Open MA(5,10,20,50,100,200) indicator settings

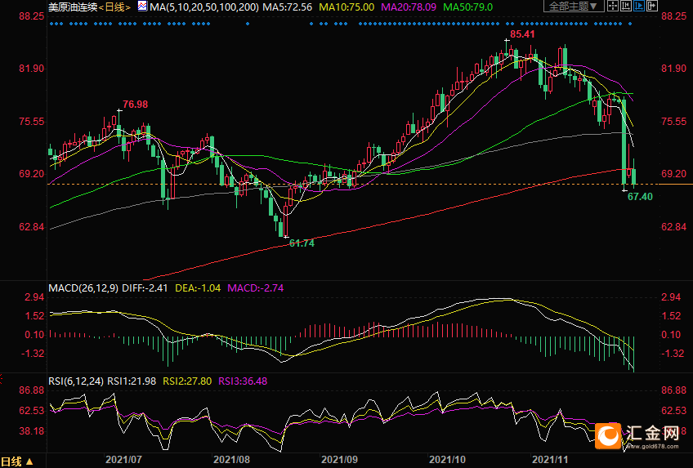click(204, 7)
